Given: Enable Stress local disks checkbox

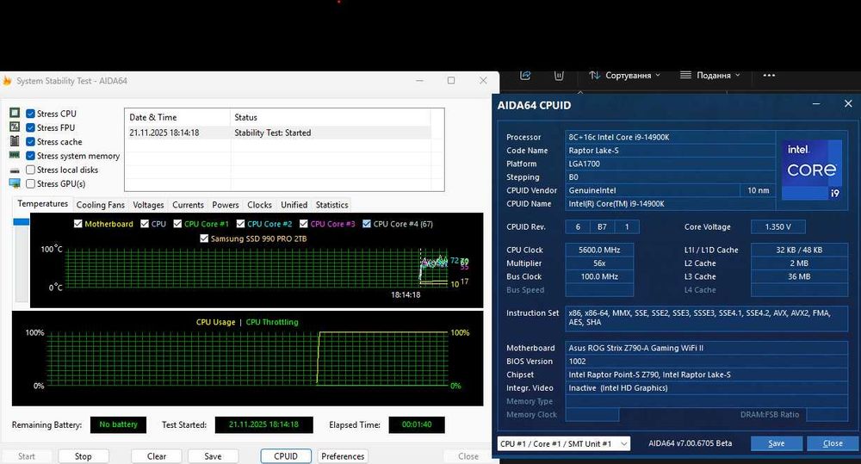Looking at the screenshot, I should click(31, 170).
